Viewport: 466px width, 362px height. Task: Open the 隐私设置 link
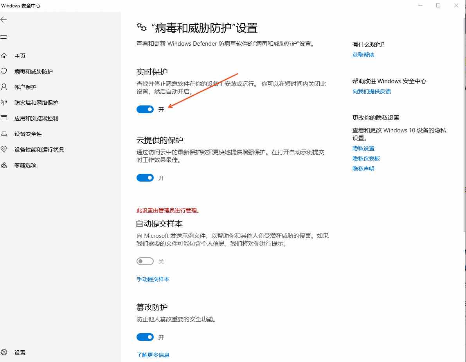[x=363, y=148]
